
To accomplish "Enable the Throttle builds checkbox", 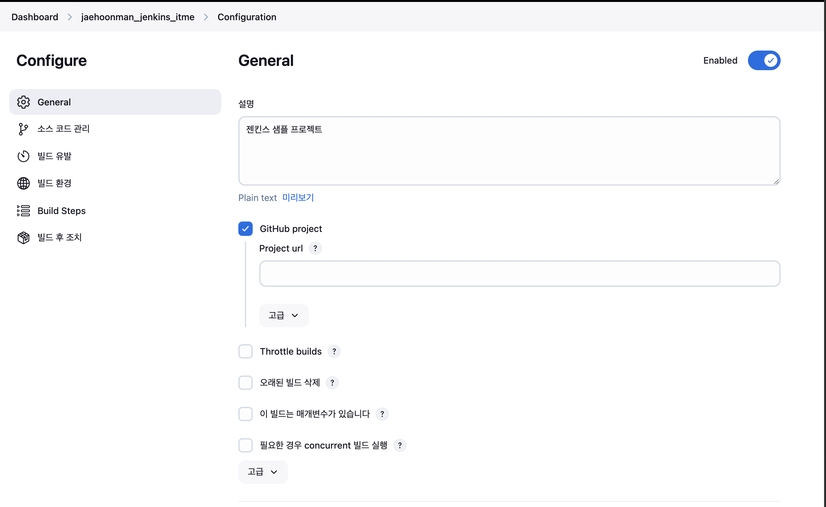I will point(246,351).
